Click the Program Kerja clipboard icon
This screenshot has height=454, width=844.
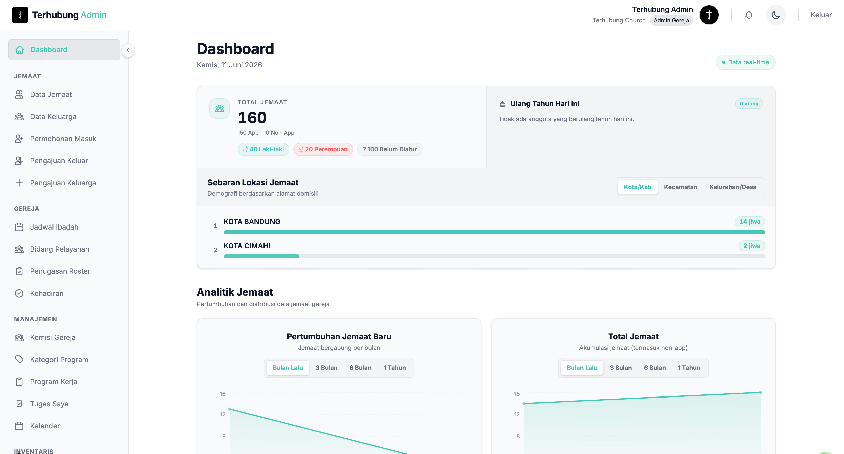[19, 382]
